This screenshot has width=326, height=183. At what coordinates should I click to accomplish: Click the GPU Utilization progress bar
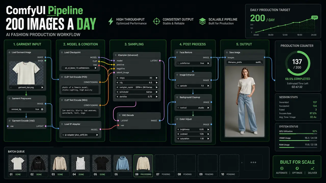tap(298, 134)
